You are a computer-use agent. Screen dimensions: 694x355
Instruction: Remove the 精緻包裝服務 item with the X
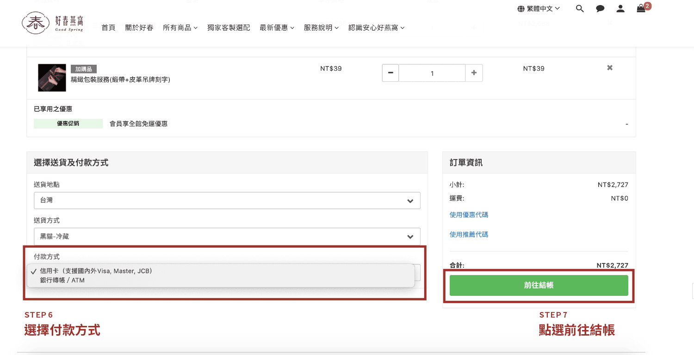[x=609, y=67]
